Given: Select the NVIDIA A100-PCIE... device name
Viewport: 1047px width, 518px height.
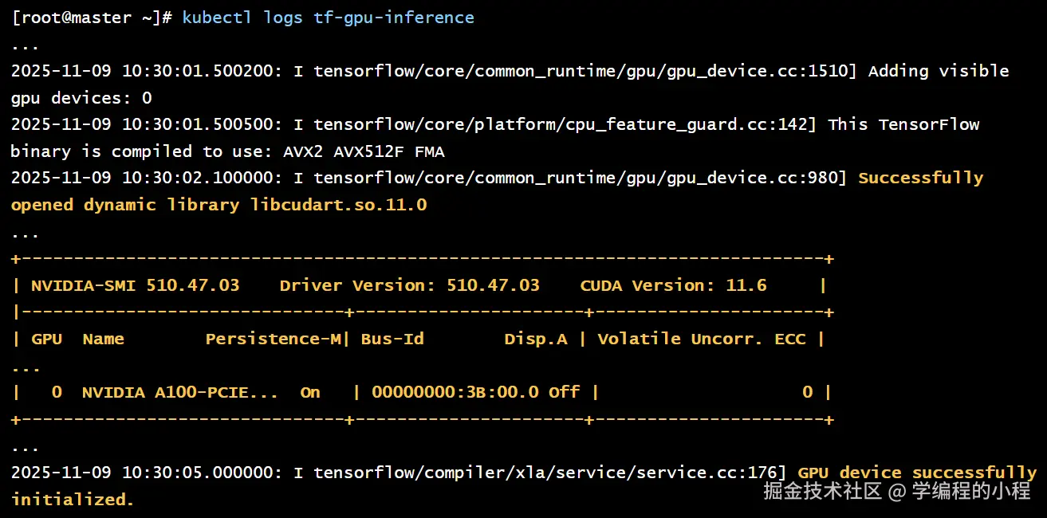Looking at the screenshot, I should tap(180, 392).
